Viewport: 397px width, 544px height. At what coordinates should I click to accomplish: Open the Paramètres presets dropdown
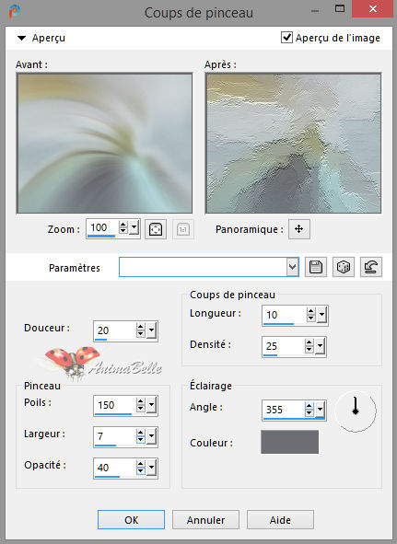[292, 267]
